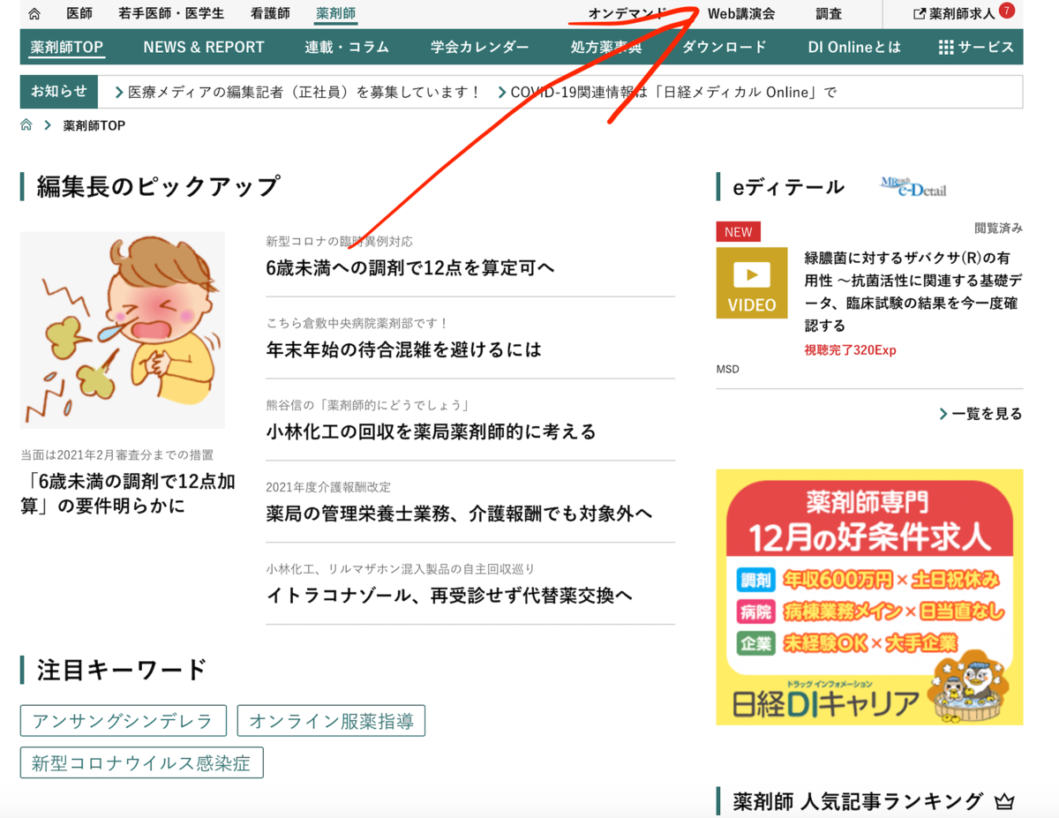Play the VIDEO thumbnail icon
The height and width of the screenshot is (818, 1059).
[x=752, y=282]
